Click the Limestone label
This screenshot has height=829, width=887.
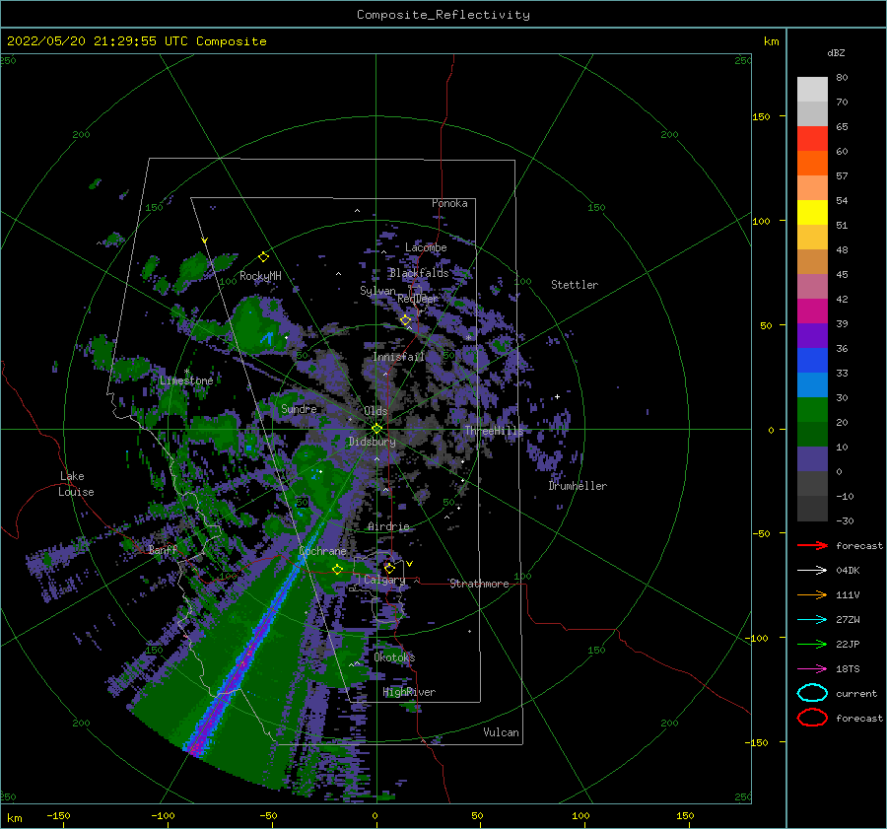click(x=186, y=380)
